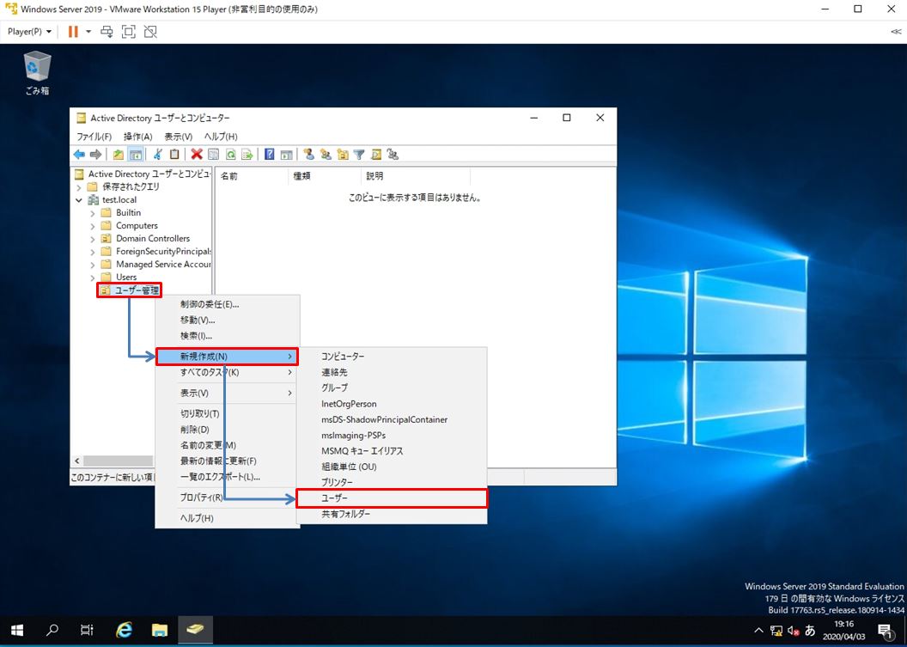Click the Create new user toolbar icon
The width and height of the screenshot is (907, 647).
309,154
